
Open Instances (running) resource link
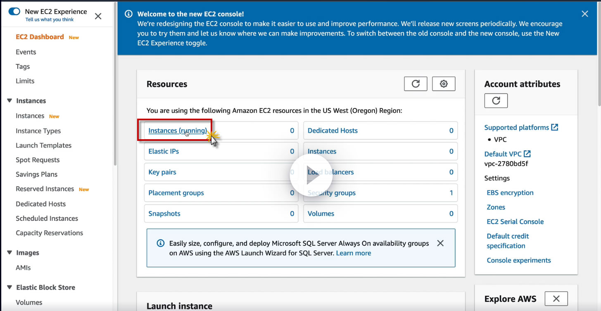[x=178, y=131]
